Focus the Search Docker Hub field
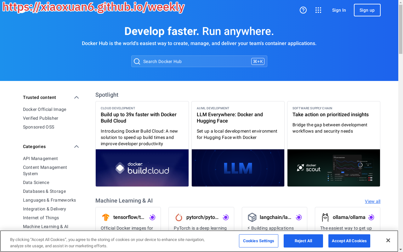The image size is (403, 252). pos(195,61)
